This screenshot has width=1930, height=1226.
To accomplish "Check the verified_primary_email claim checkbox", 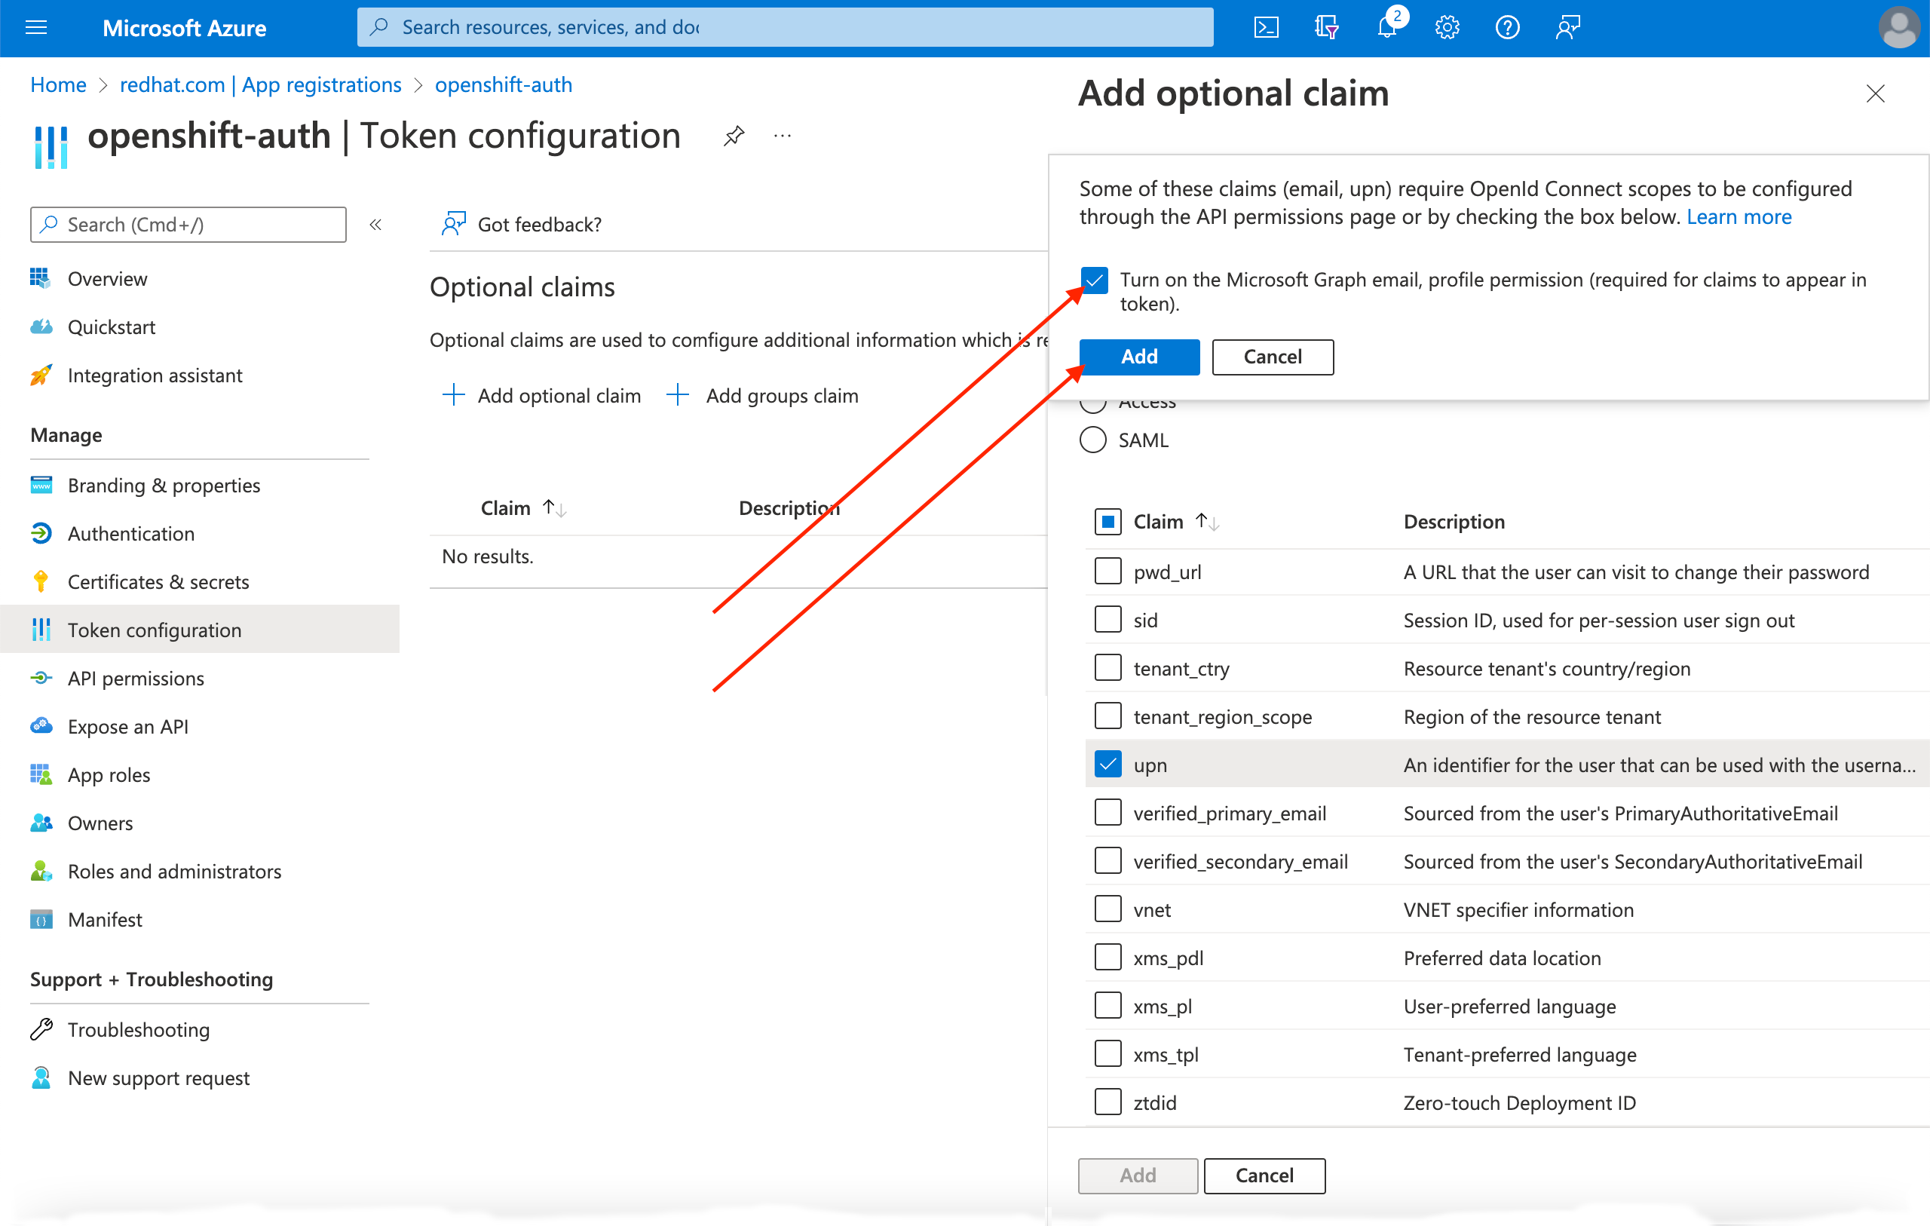I will tap(1107, 813).
